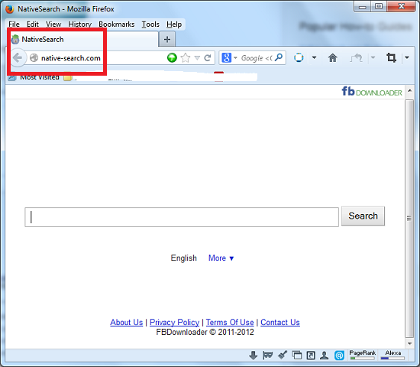Image resolution: width=420 pixels, height=367 pixels.
Task: Click the green up-arrow icon in address bar
Action: point(172,57)
